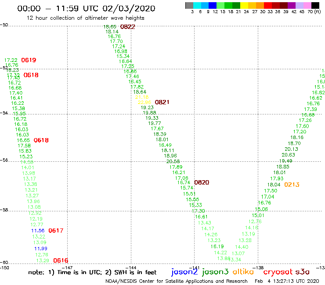Select the blue 11.99 reading

[41, 249]
